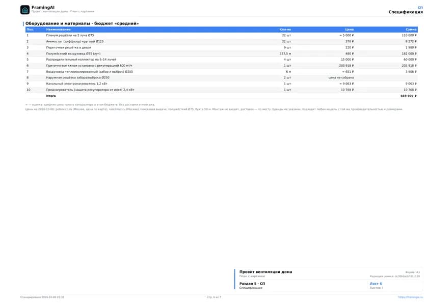Viewport: 428px width, 303px height.
Task: Select the heading 'Оборудование и материалы · бюджет «средний»'
Action: (82, 23)
